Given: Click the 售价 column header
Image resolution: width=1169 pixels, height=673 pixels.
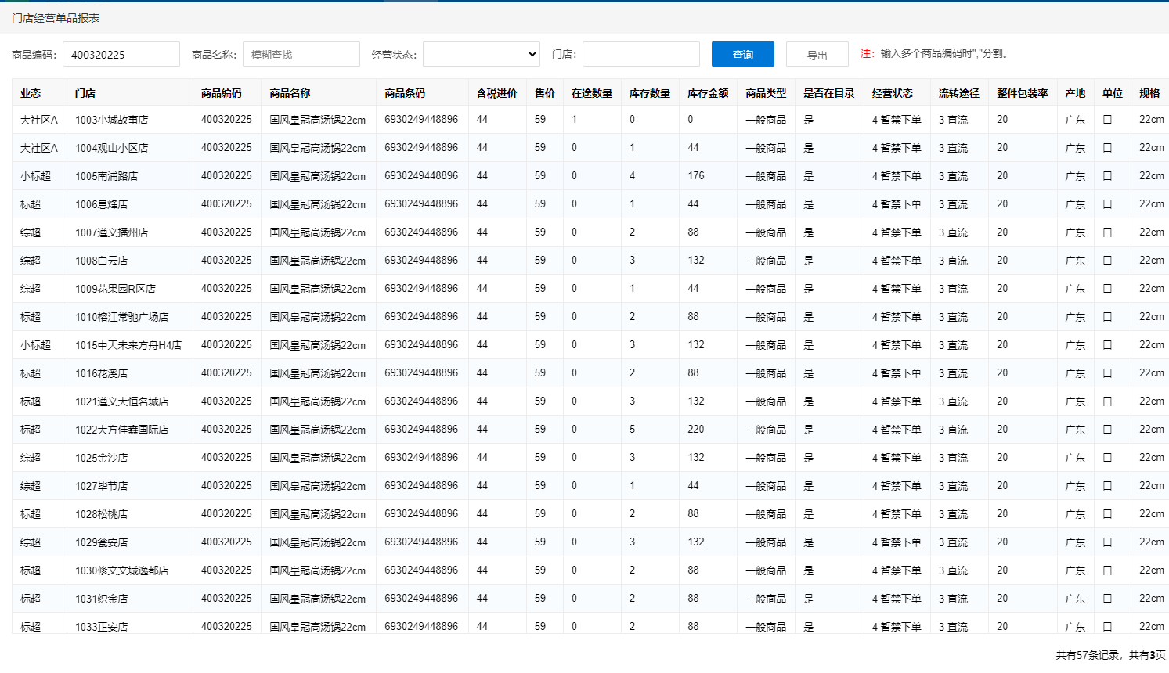Looking at the screenshot, I should pyautogui.click(x=544, y=93).
